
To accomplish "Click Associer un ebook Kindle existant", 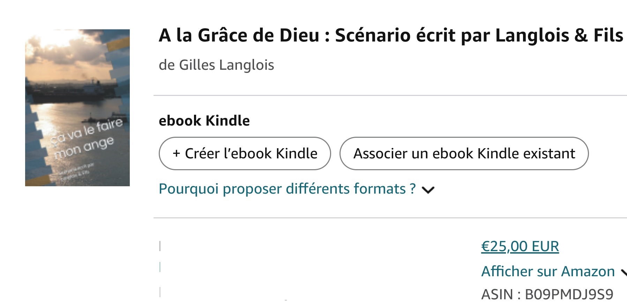I will [x=464, y=153].
